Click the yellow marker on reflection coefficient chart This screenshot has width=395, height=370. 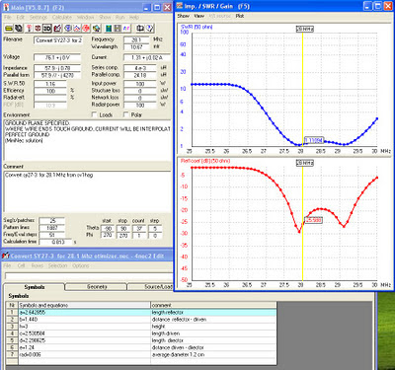point(302,224)
